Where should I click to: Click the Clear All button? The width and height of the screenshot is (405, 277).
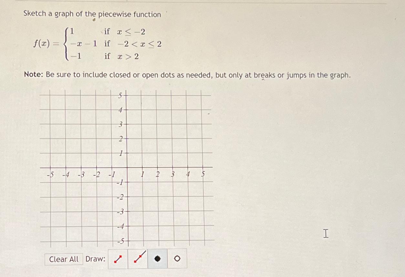63,259
